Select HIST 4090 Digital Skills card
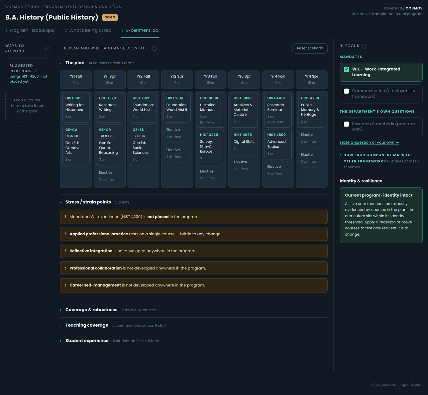428x395 pixels. pyautogui.click(x=244, y=142)
